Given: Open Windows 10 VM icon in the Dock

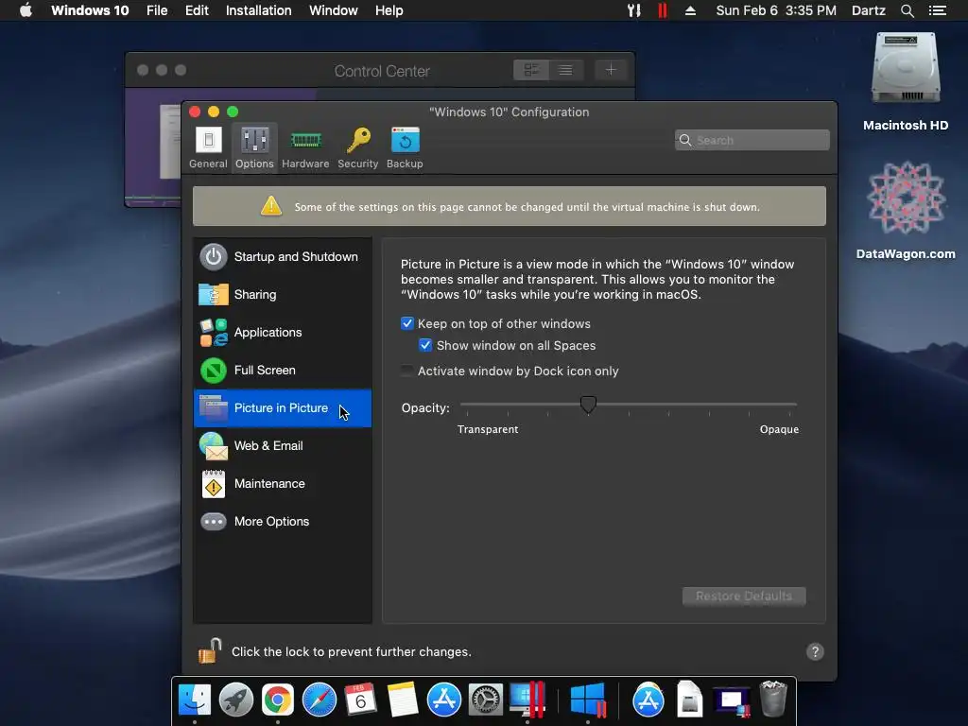Looking at the screenshot, I should [x=588, y=700].
